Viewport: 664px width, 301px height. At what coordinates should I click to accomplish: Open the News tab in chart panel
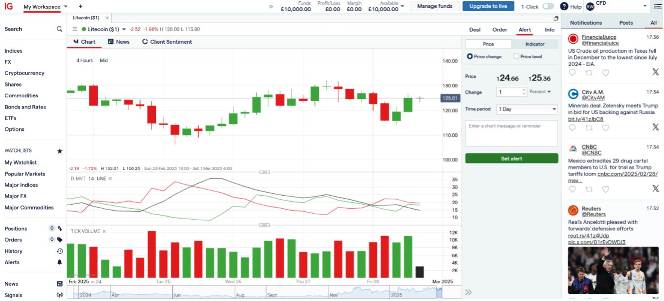(119, 42)
